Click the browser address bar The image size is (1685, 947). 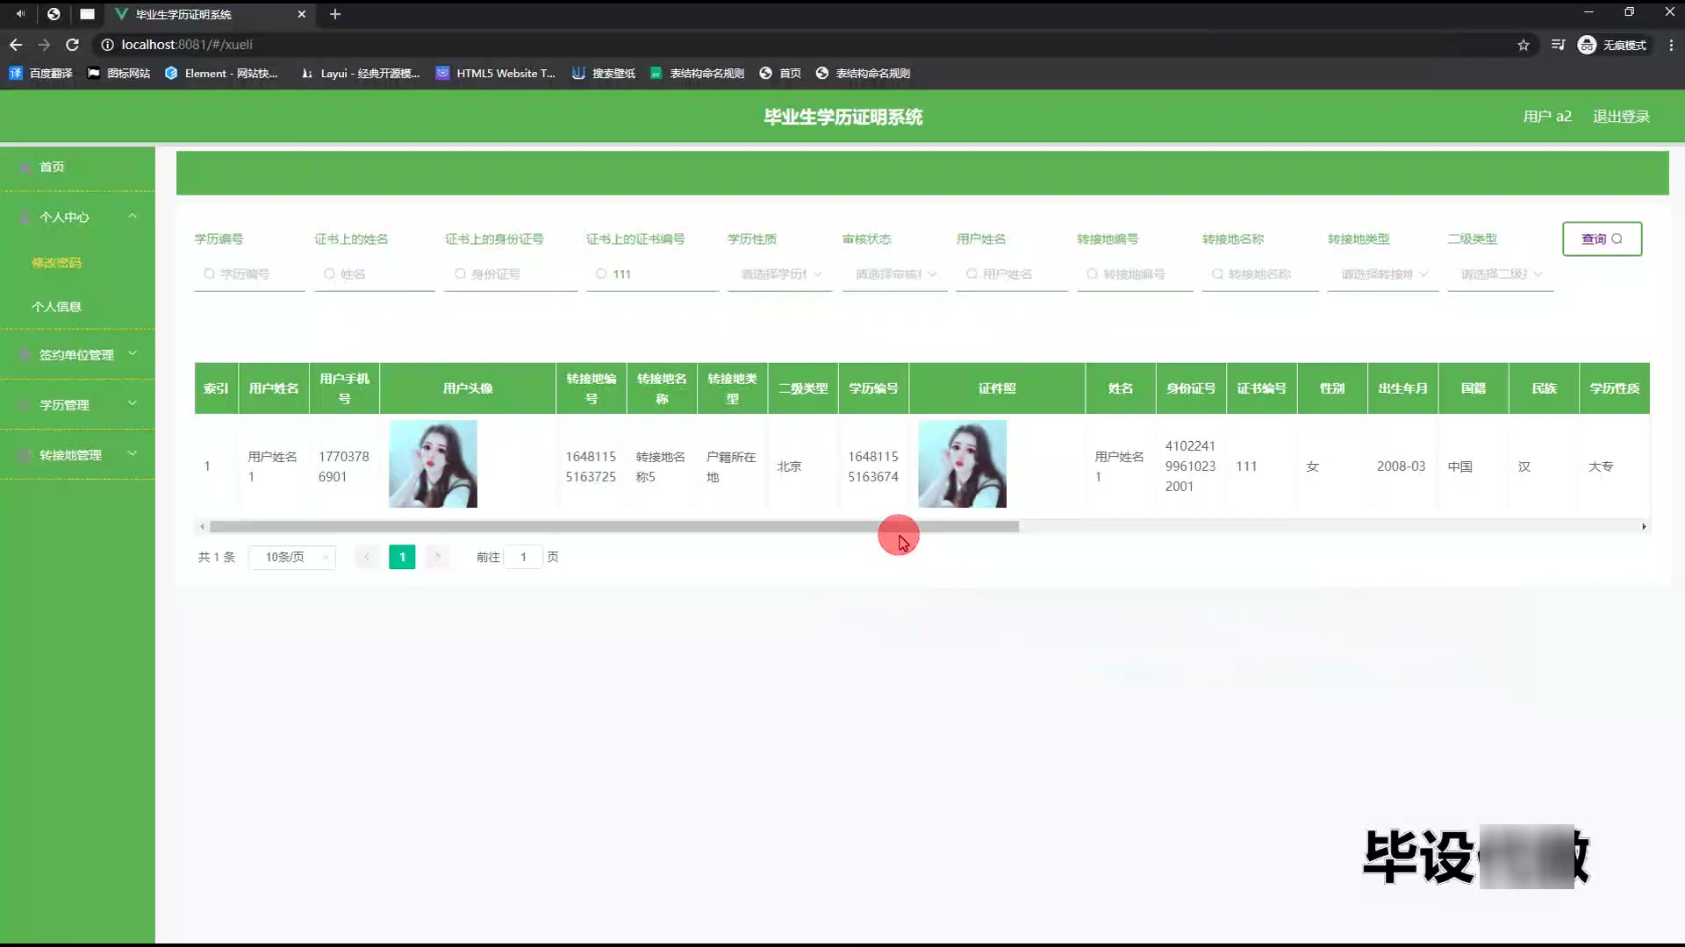(807, 45)
